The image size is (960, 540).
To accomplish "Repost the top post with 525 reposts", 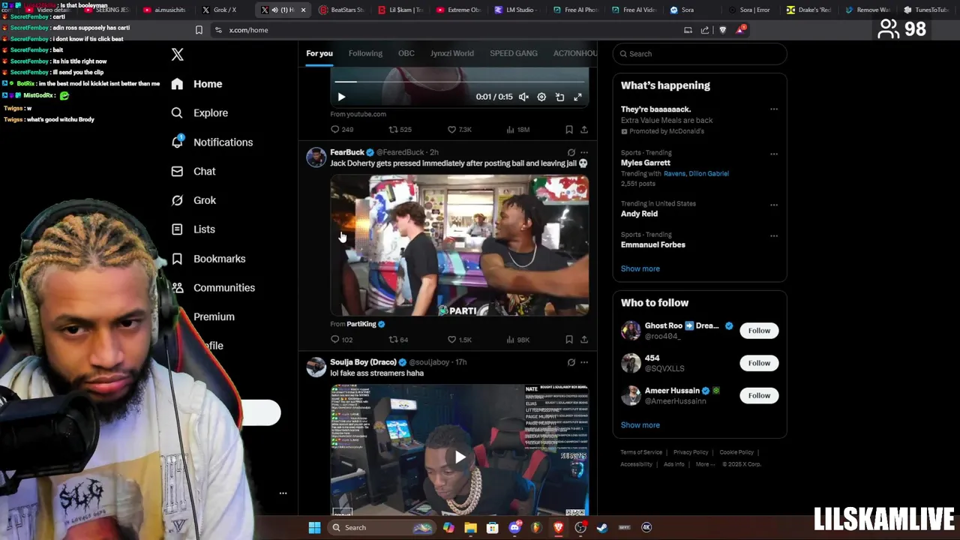I will click(x=400, y=129).
